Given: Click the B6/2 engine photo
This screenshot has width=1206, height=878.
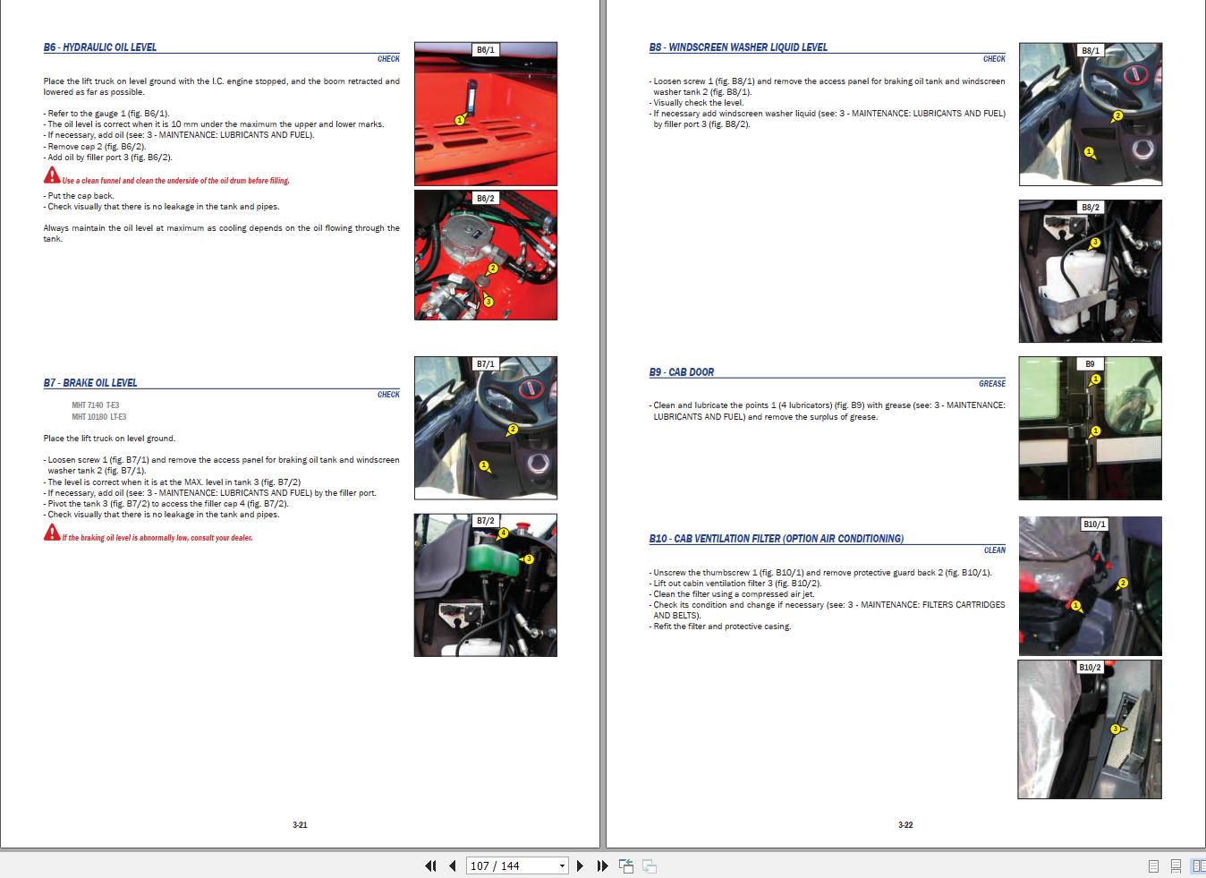Looking at the screenshot, I should pos(485,255).
